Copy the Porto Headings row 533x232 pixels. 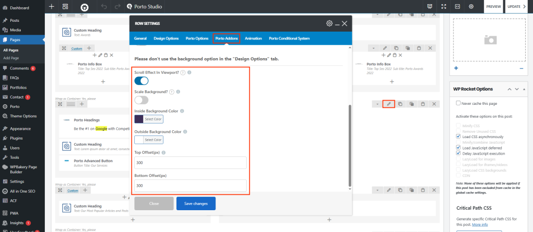pos(400,104)
